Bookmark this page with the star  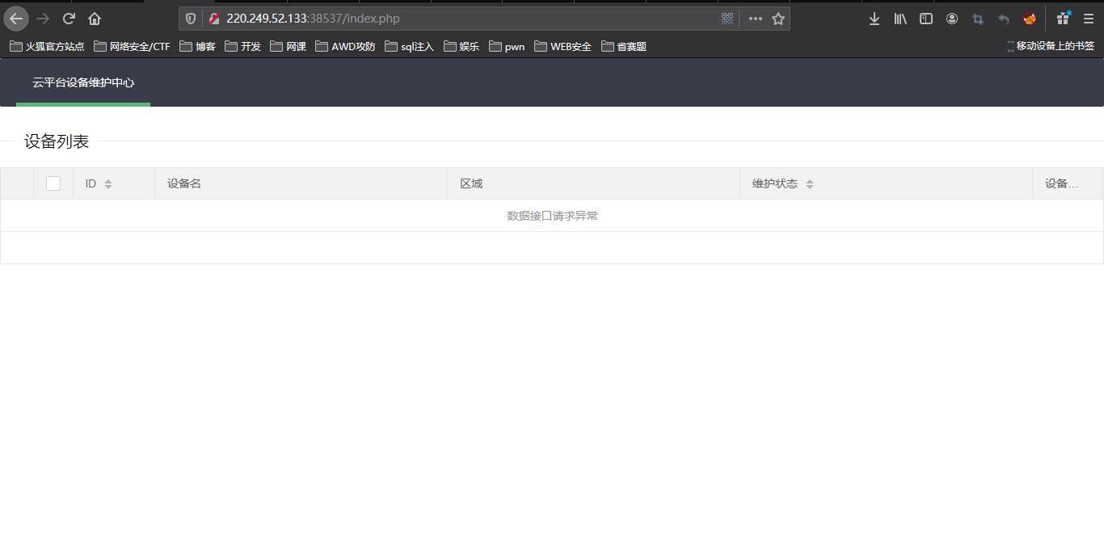click(x=778, y=19)
